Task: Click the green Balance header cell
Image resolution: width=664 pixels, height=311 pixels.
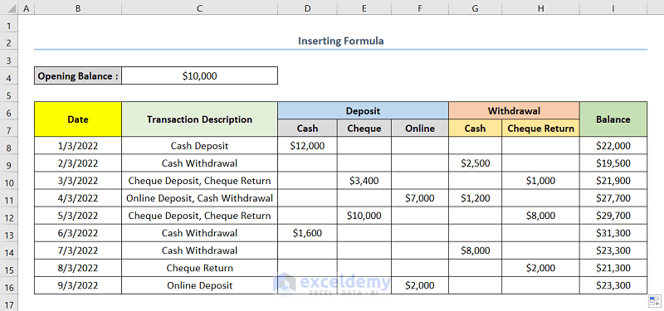Action: point(613,119)
